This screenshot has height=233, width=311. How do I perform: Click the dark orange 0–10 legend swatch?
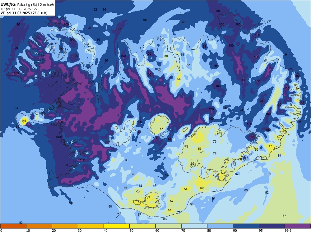coord(13,226)
